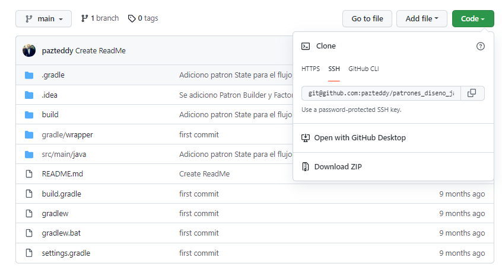Screen dimensions: 502x267
Task: Click the README.md file icon
Action: tap(29, 173)
